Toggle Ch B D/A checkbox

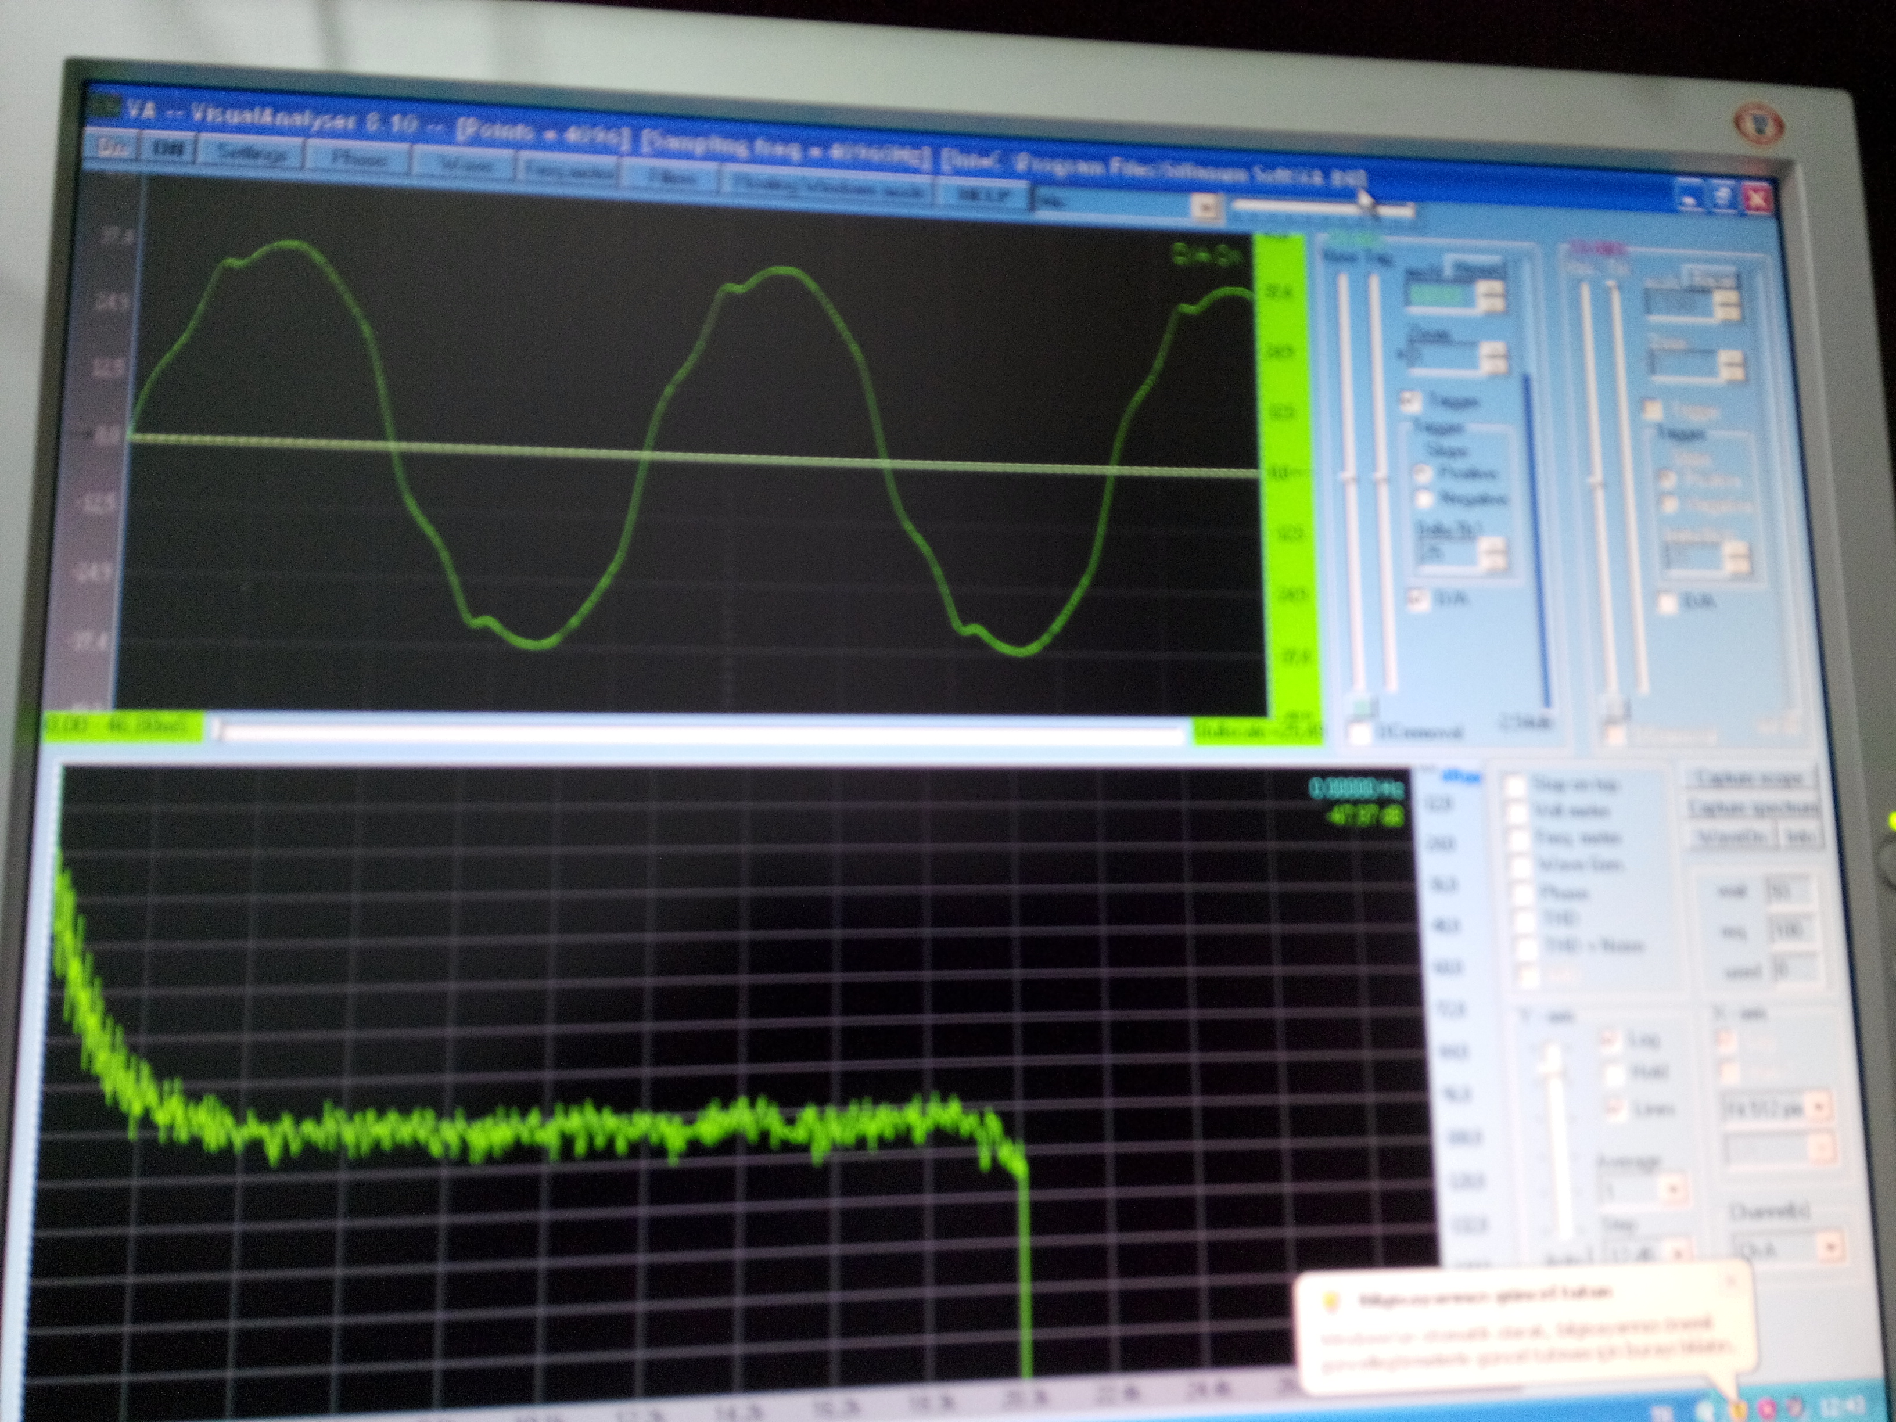[x=1667, y=602]
